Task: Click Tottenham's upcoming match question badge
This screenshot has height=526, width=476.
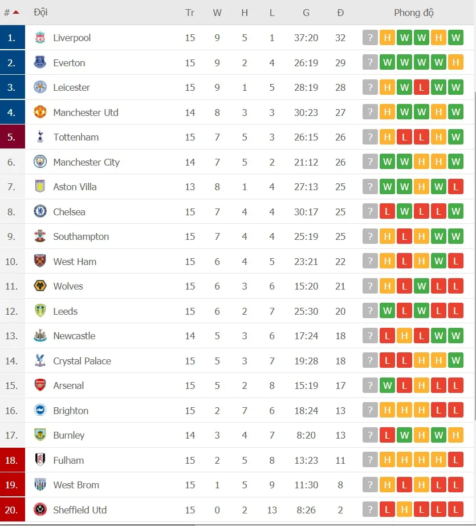Action: click(370, 137)
